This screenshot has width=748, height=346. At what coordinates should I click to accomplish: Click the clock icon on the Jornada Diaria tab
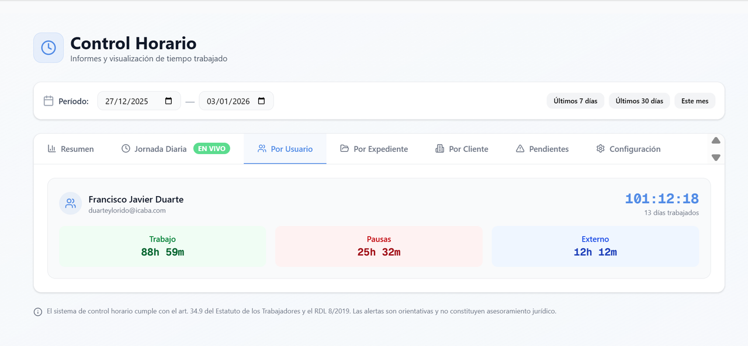click(x=126, y=149)
